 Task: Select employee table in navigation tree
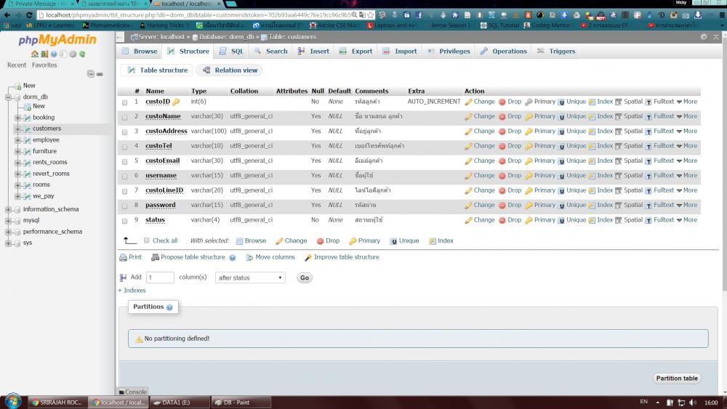coord(46,140)
